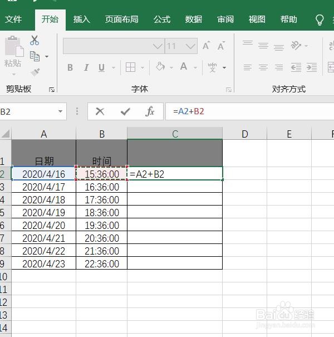Switch to the 数据 tab
Screen dimensions: 334x337
194,19
